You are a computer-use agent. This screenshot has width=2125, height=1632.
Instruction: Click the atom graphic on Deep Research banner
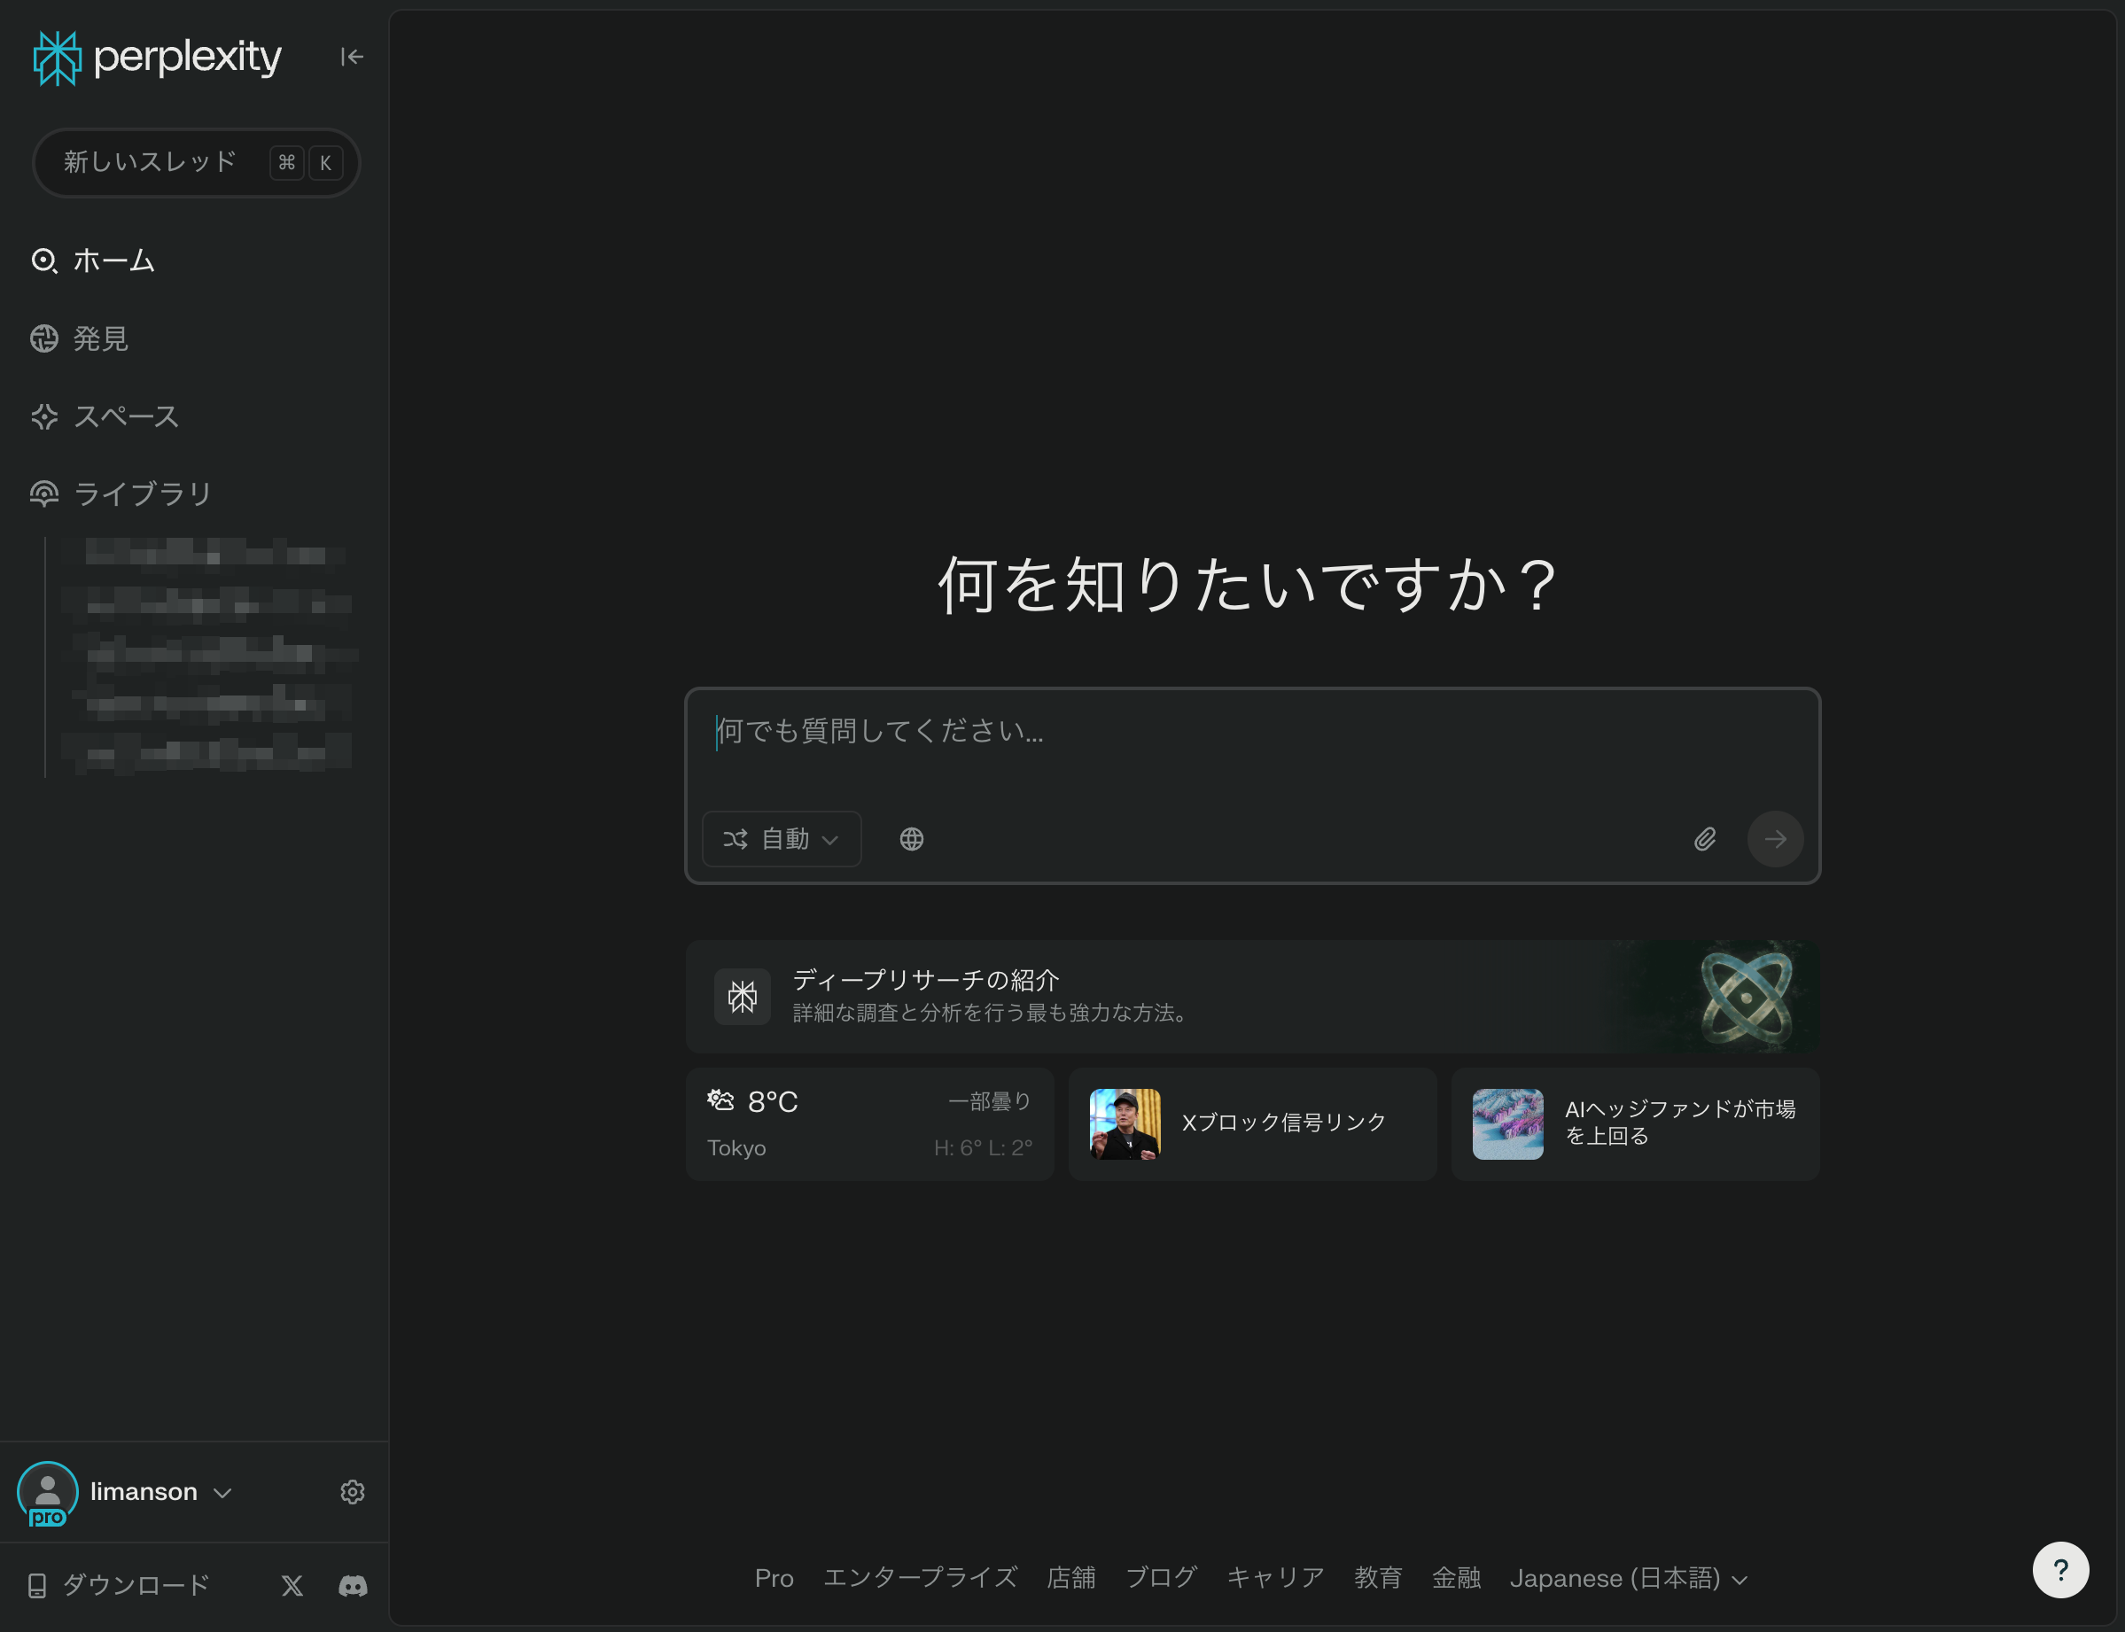[x=1746, y=996]
